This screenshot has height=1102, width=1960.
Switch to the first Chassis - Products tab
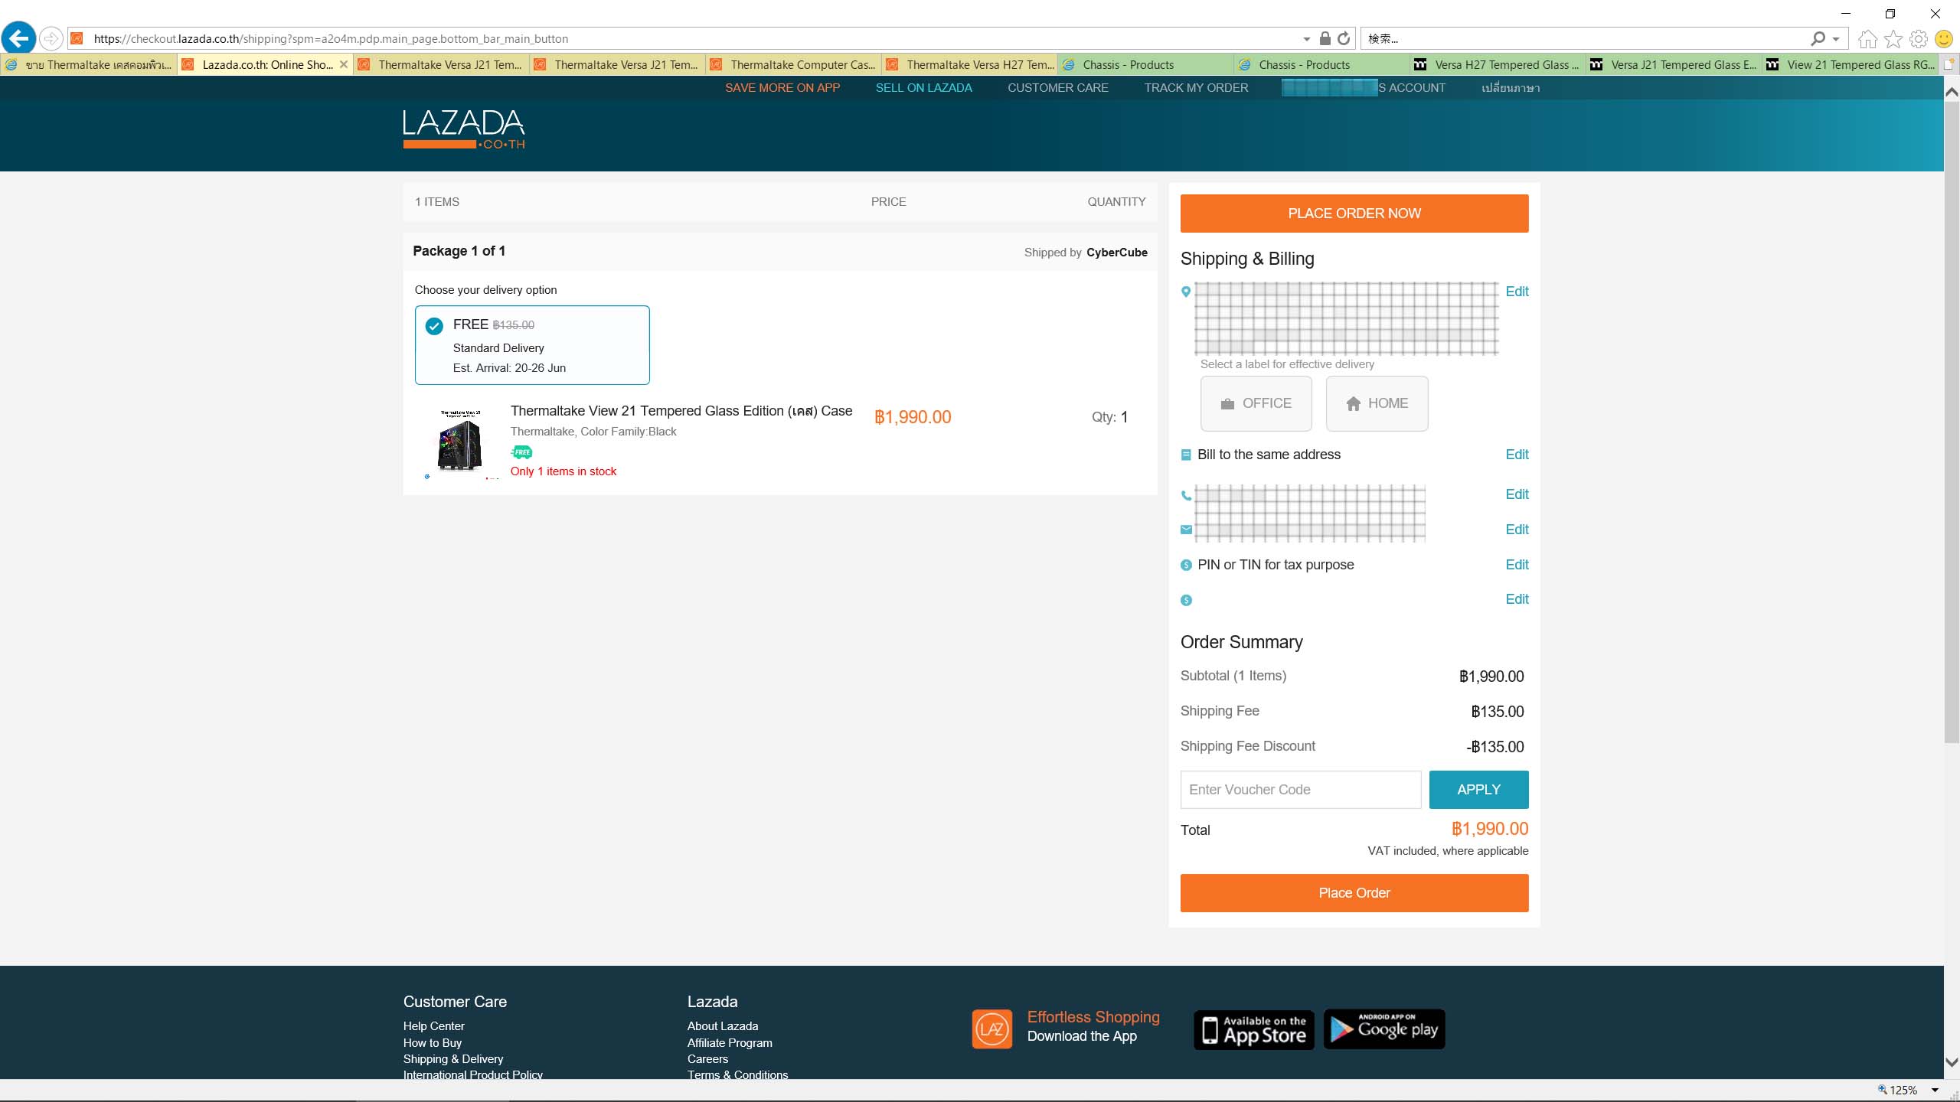(1145, 64)
